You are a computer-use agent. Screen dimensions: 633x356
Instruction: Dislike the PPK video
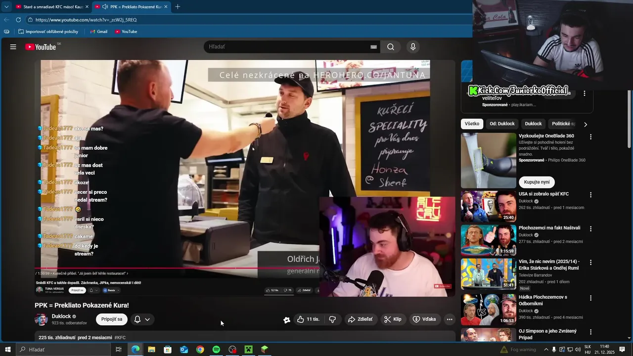pyautogui.click(x=332, y=319)
